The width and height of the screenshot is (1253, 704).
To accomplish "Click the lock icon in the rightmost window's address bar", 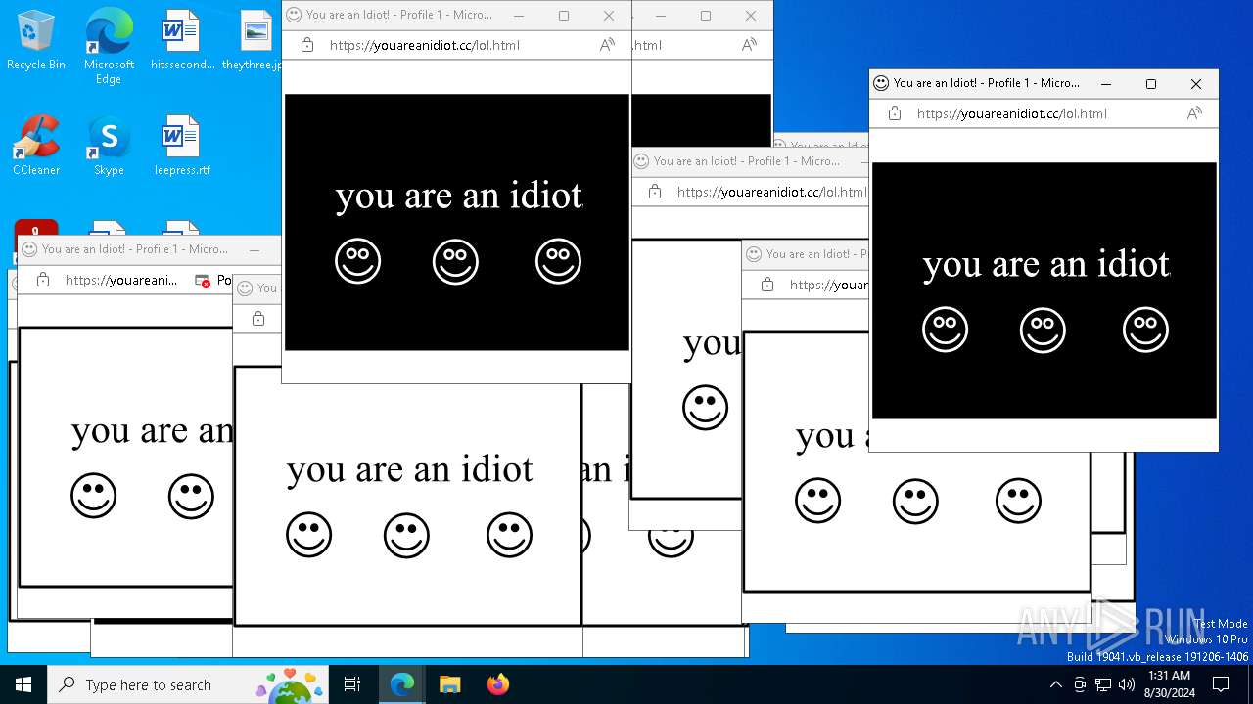I will coord(895,113).
